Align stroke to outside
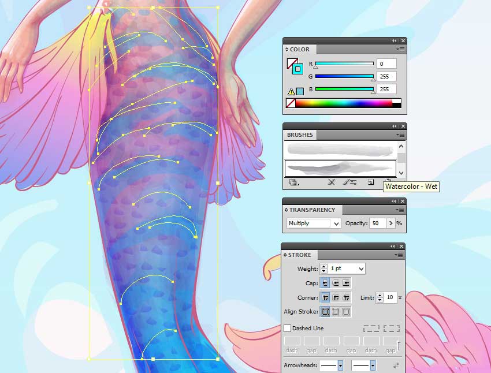Image resolution: width=491 pixels, height=373 pixels. 346,312
